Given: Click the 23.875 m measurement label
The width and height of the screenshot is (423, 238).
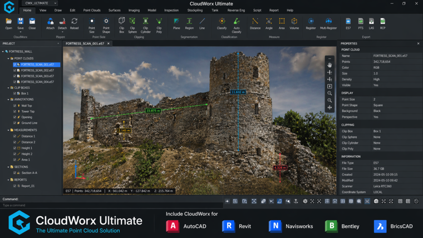Looking at the screenshot, I should (x=153, y=111).
